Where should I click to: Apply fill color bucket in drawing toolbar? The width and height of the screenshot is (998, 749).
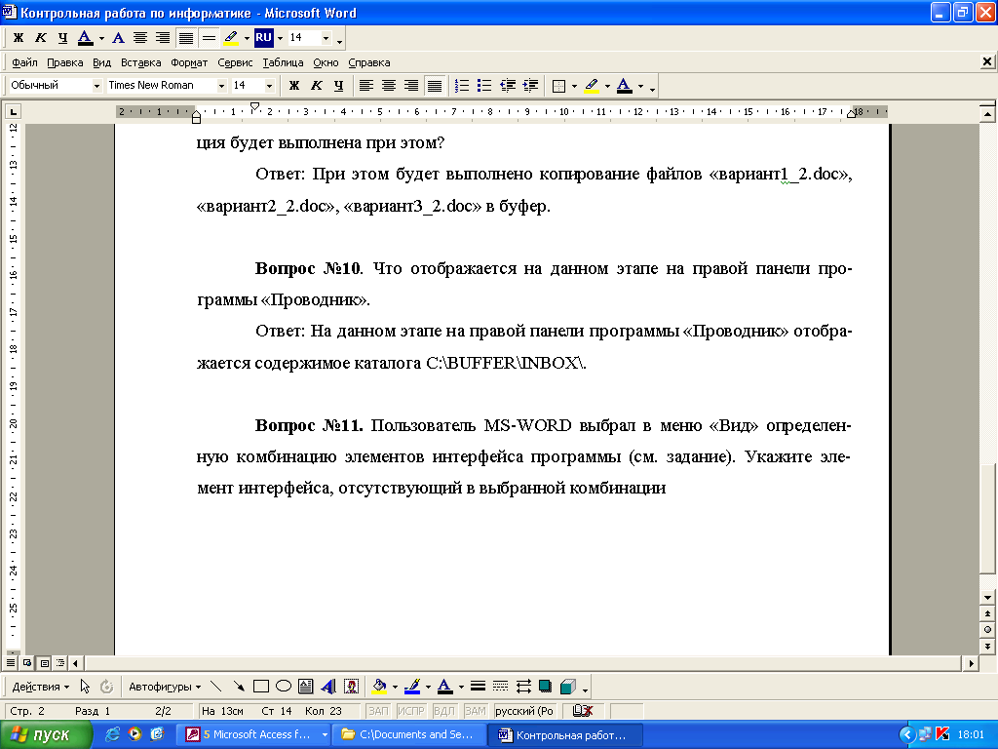click(380, 686)
